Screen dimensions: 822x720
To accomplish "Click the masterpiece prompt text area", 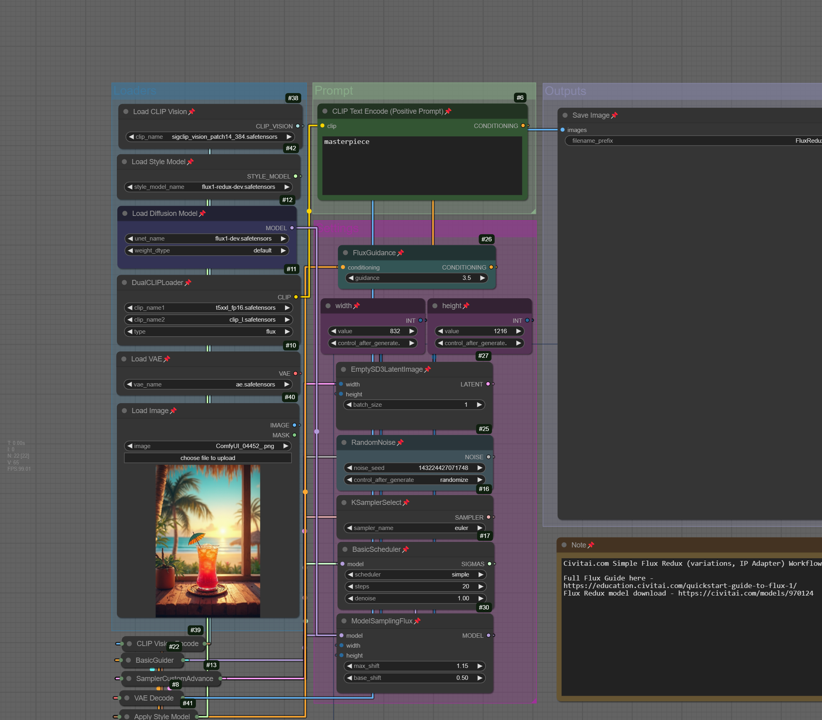I will tap(422, 165).
